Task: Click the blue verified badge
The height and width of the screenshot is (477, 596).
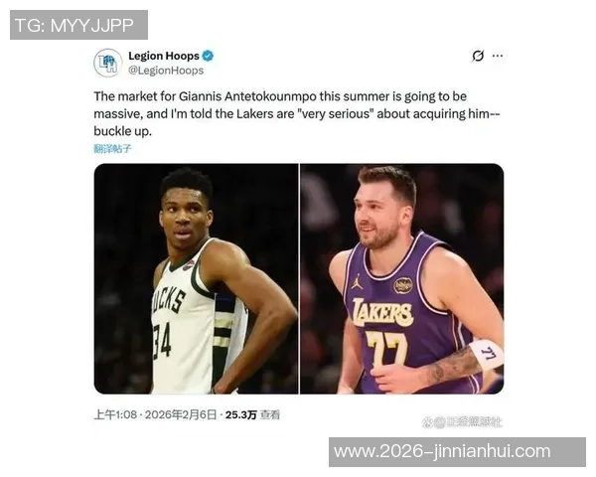Action: click(208, 56)
